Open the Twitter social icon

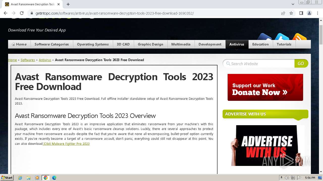pos(282,37)
